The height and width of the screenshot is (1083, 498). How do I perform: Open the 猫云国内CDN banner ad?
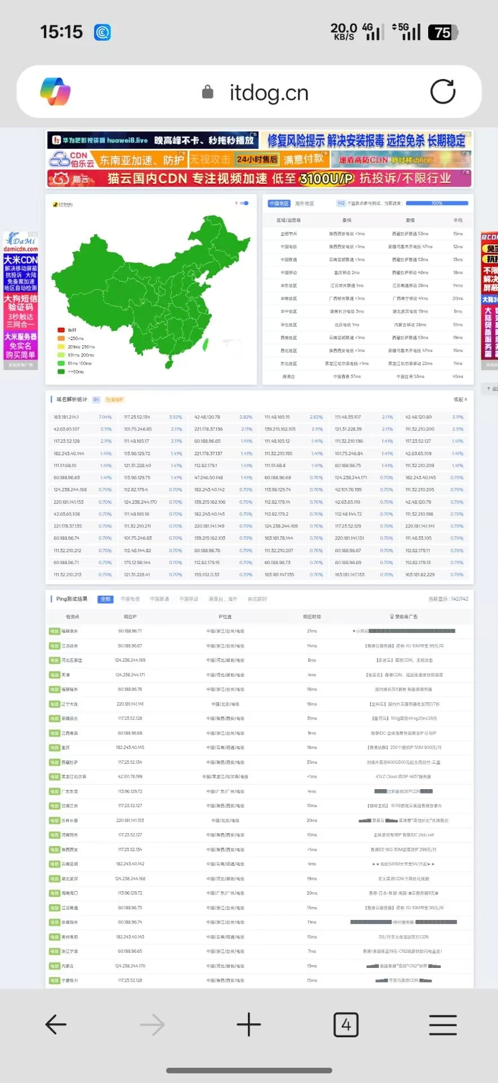click(x=259, y=179)
